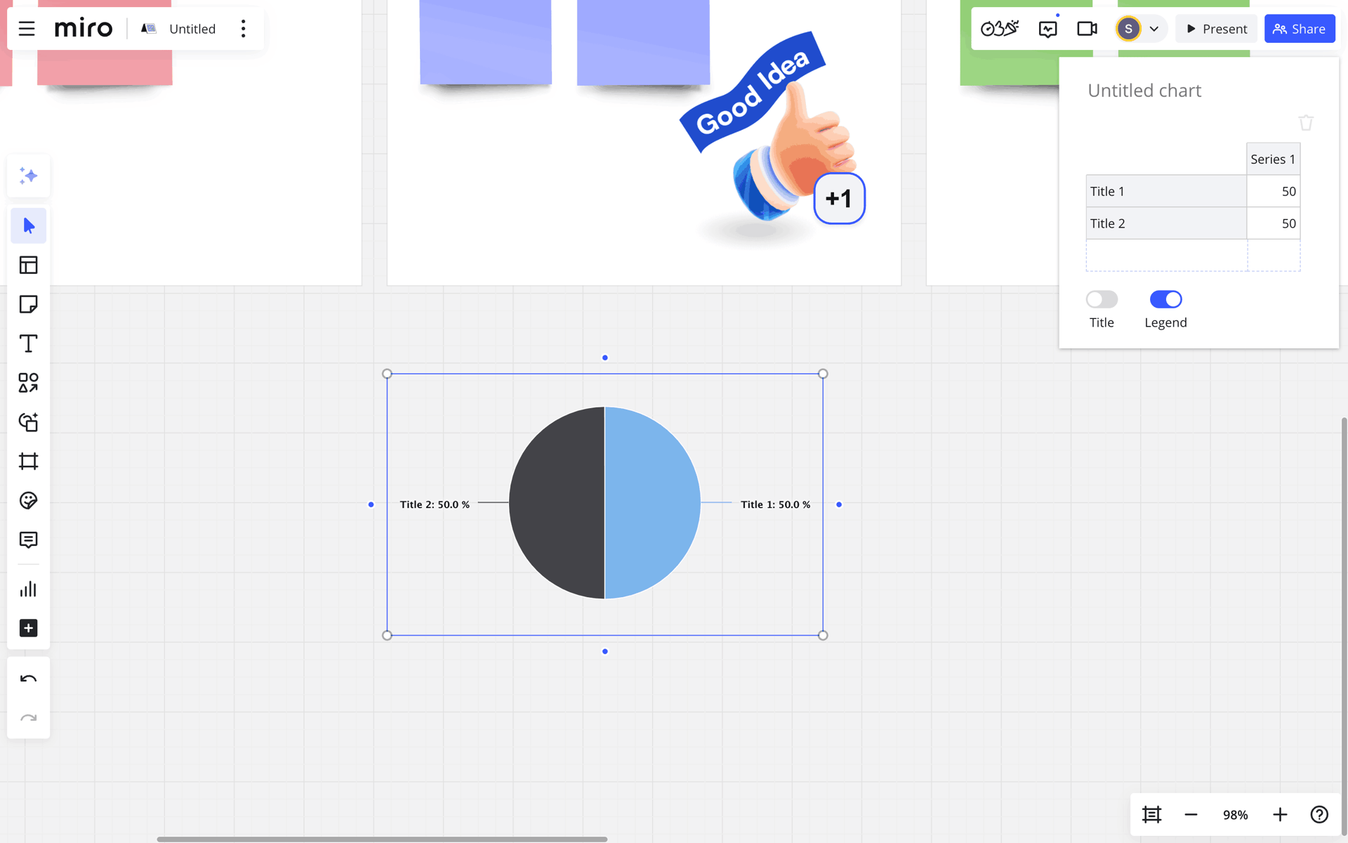The width and height of the screenshot is (1348, 843).
Task: Select the charts tool in toolbar
Action: [x=29, y=589]
